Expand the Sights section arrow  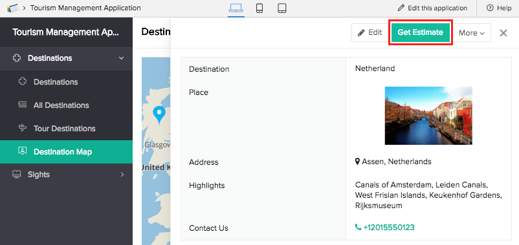point(122,175)
